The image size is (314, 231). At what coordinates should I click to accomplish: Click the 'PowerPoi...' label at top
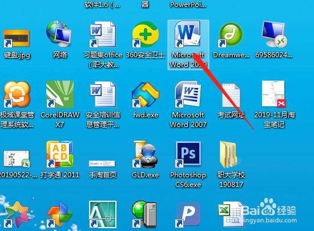[x=188, y=5]
